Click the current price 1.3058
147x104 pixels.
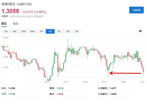10,11
